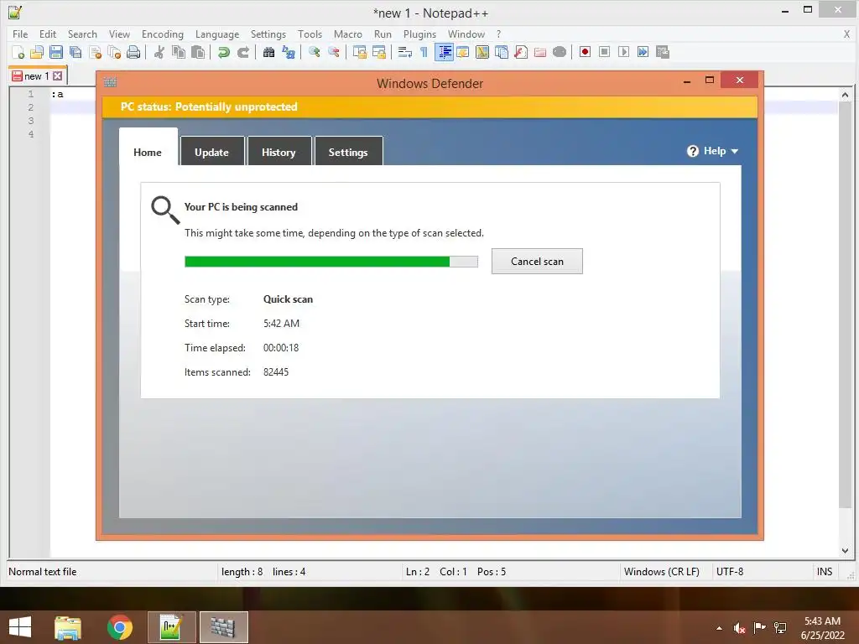Screen dimensions: 859x644
Task: Close the new 1 tab with its X
Action: [x=58, y=76]
